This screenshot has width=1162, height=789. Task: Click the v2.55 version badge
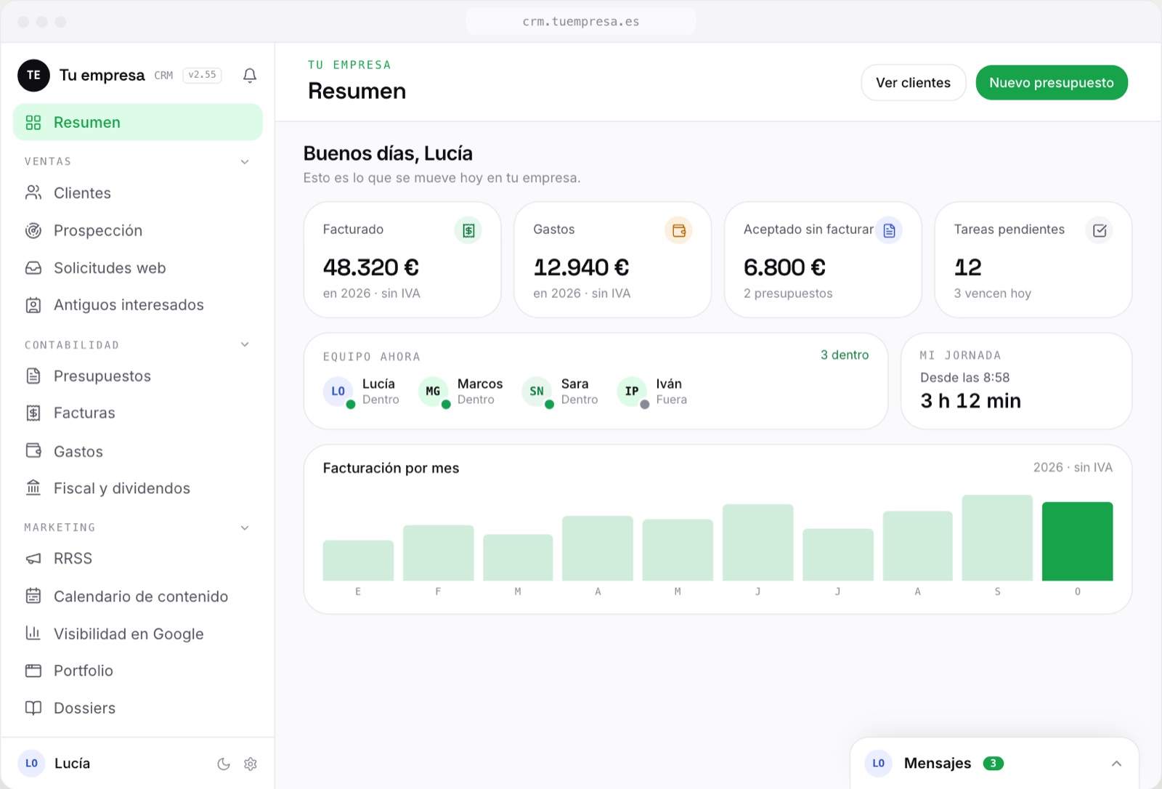(202, 75)
